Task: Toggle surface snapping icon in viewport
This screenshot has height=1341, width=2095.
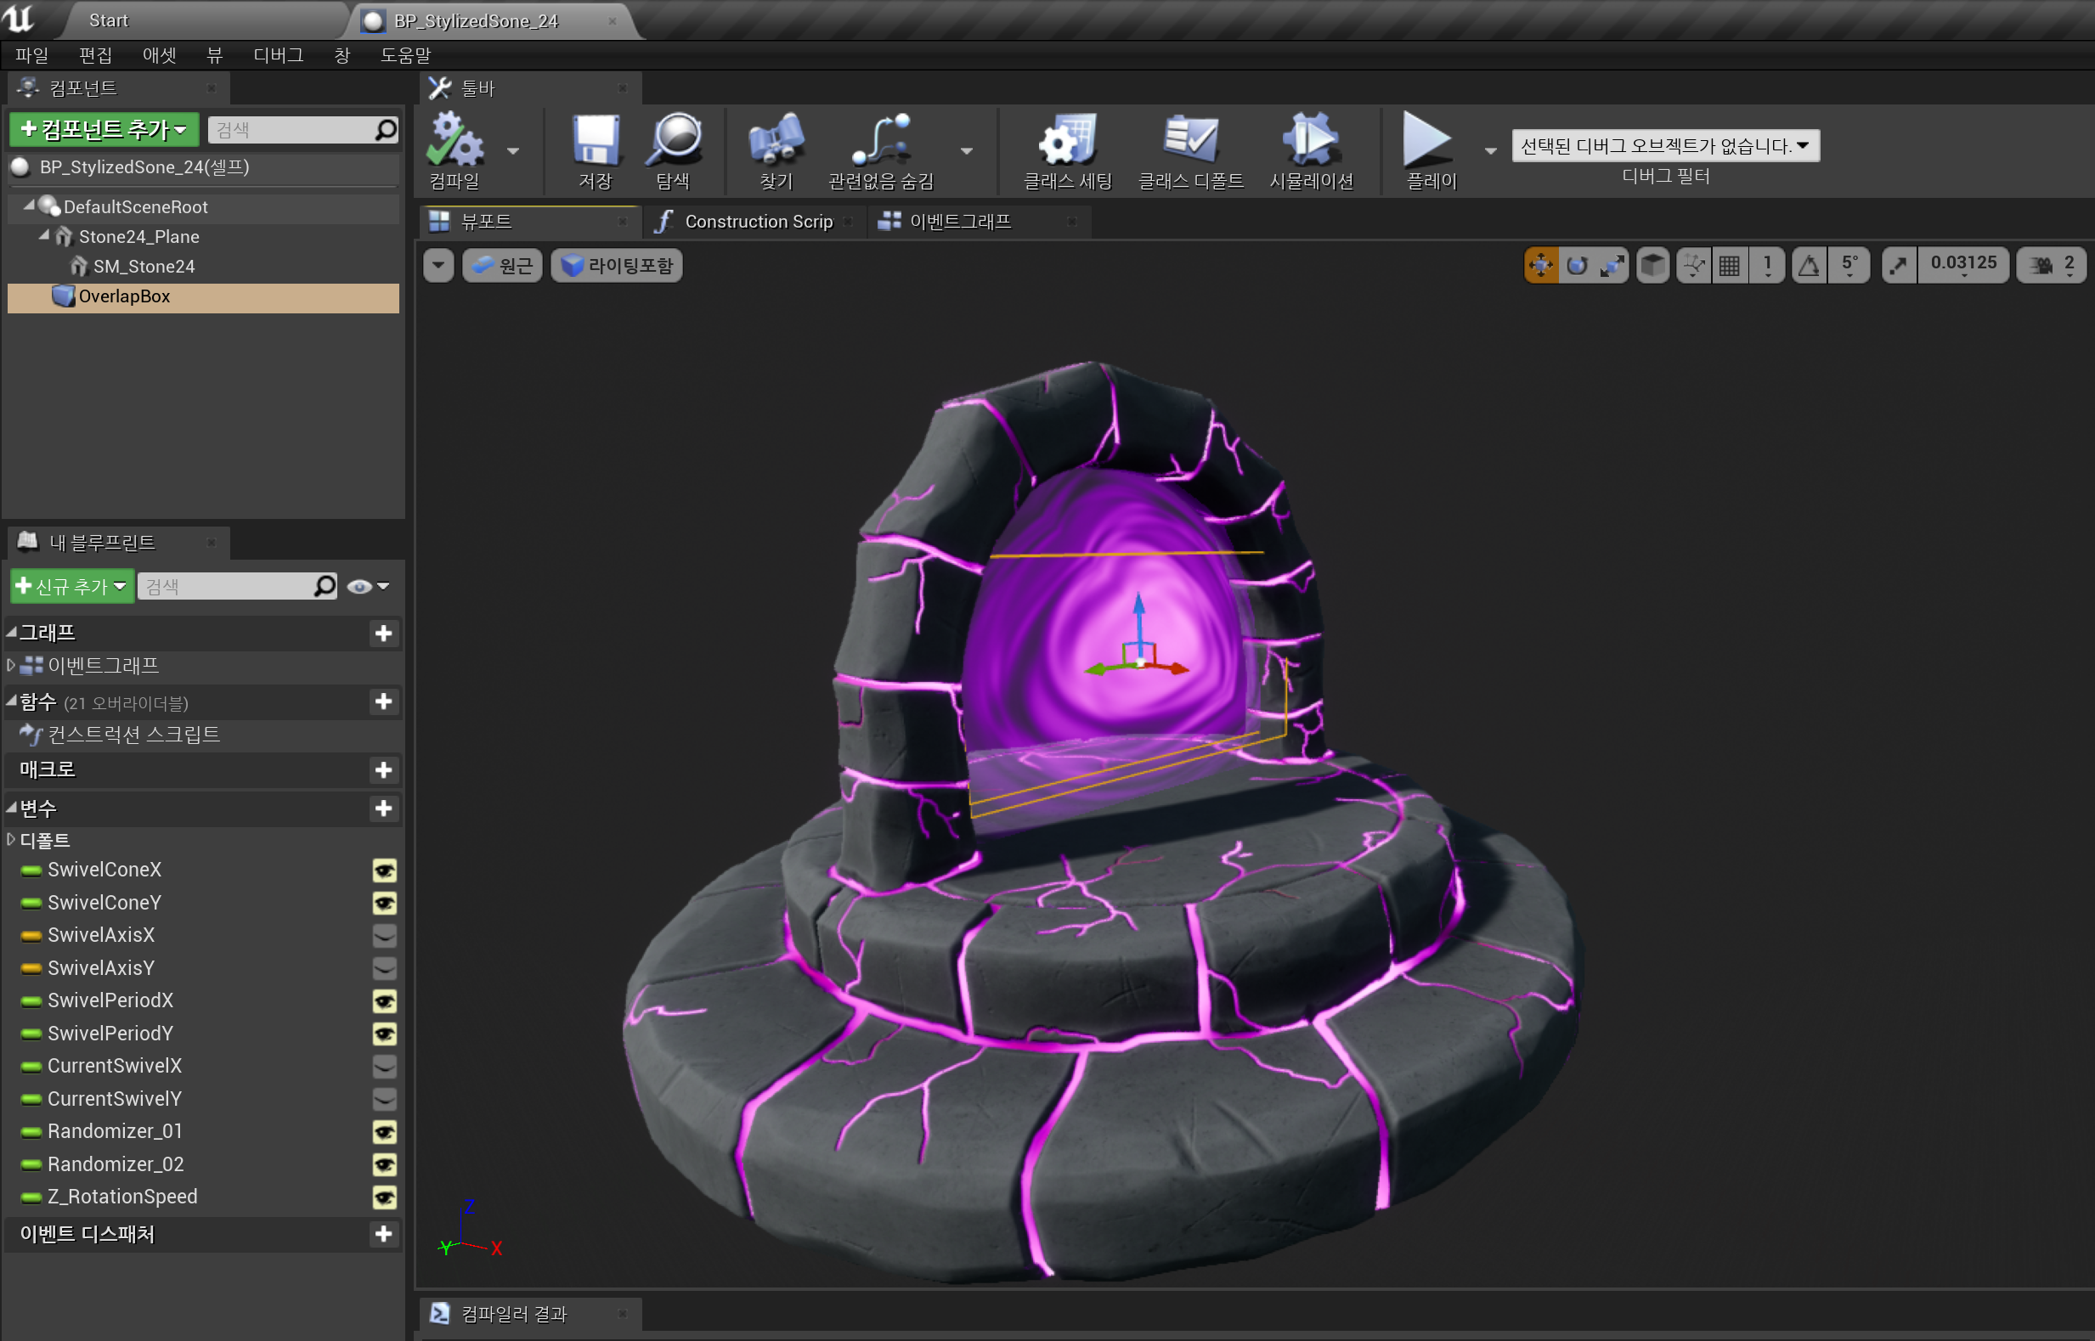Action: (x=1694, y=265)
